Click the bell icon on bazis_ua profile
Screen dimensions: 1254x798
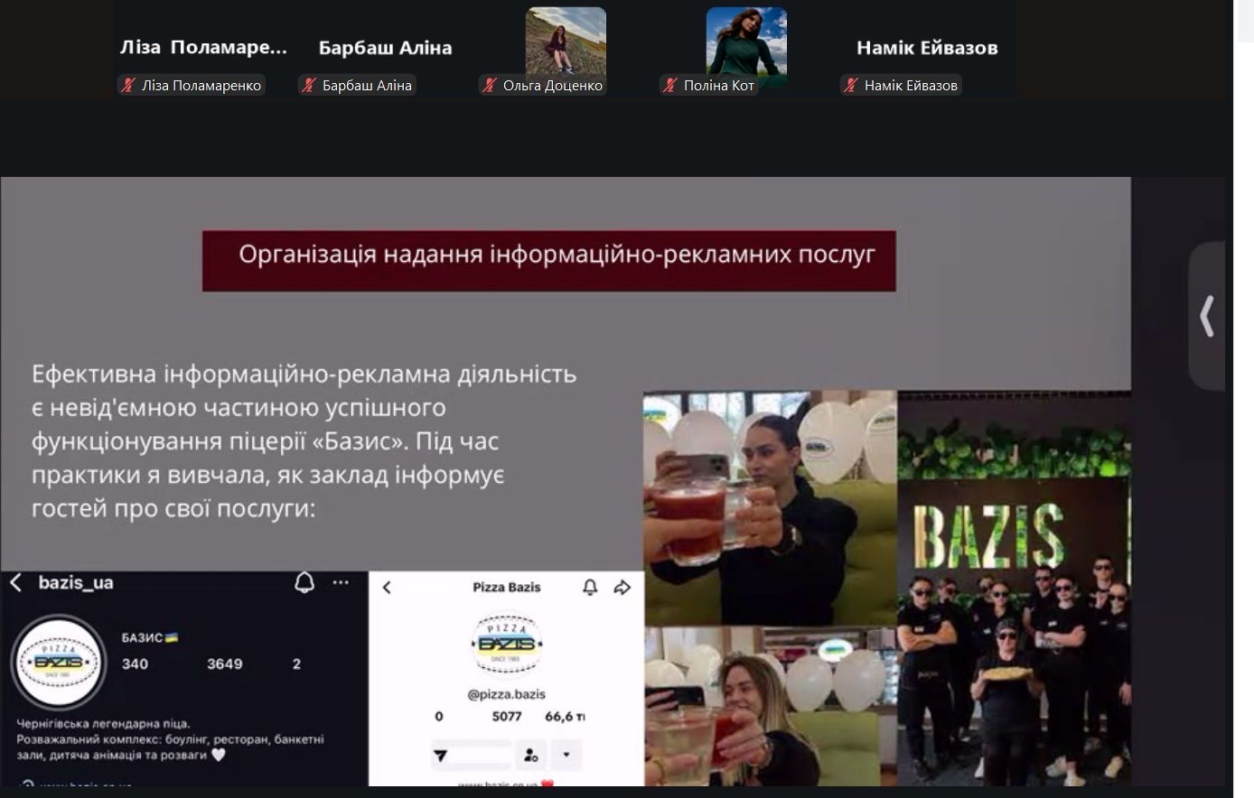[x=304, y=583]
